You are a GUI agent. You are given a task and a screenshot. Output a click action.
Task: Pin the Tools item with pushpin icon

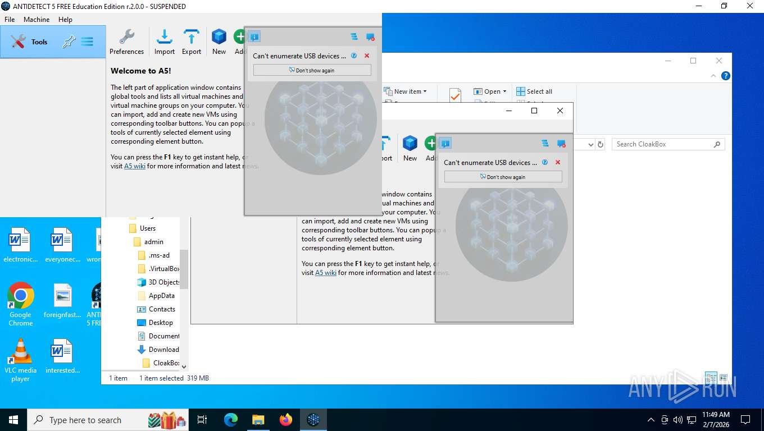[69, 42]
